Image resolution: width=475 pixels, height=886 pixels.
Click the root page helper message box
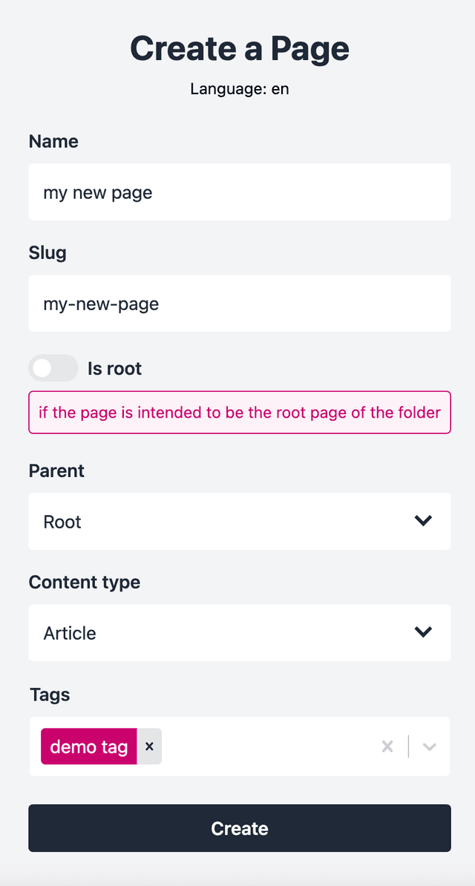(x=239, y=413)
